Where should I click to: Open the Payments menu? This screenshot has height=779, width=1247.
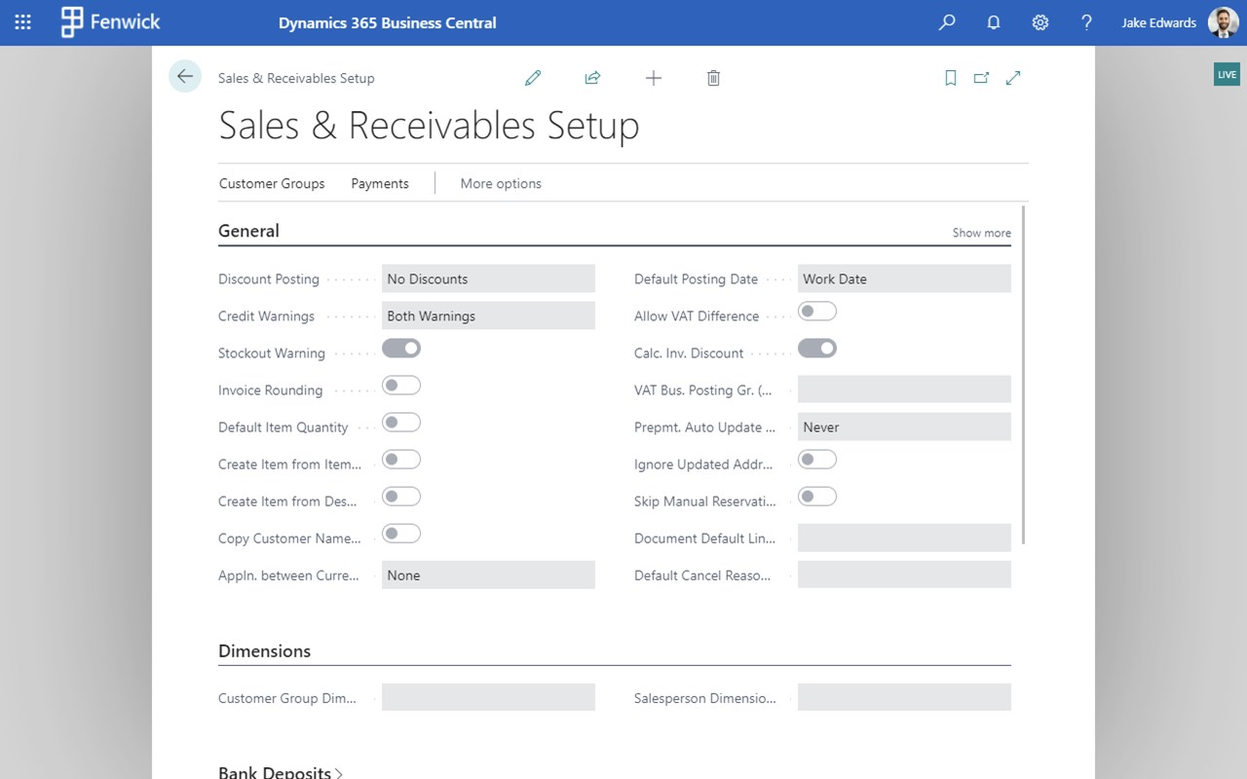point(380,183)
